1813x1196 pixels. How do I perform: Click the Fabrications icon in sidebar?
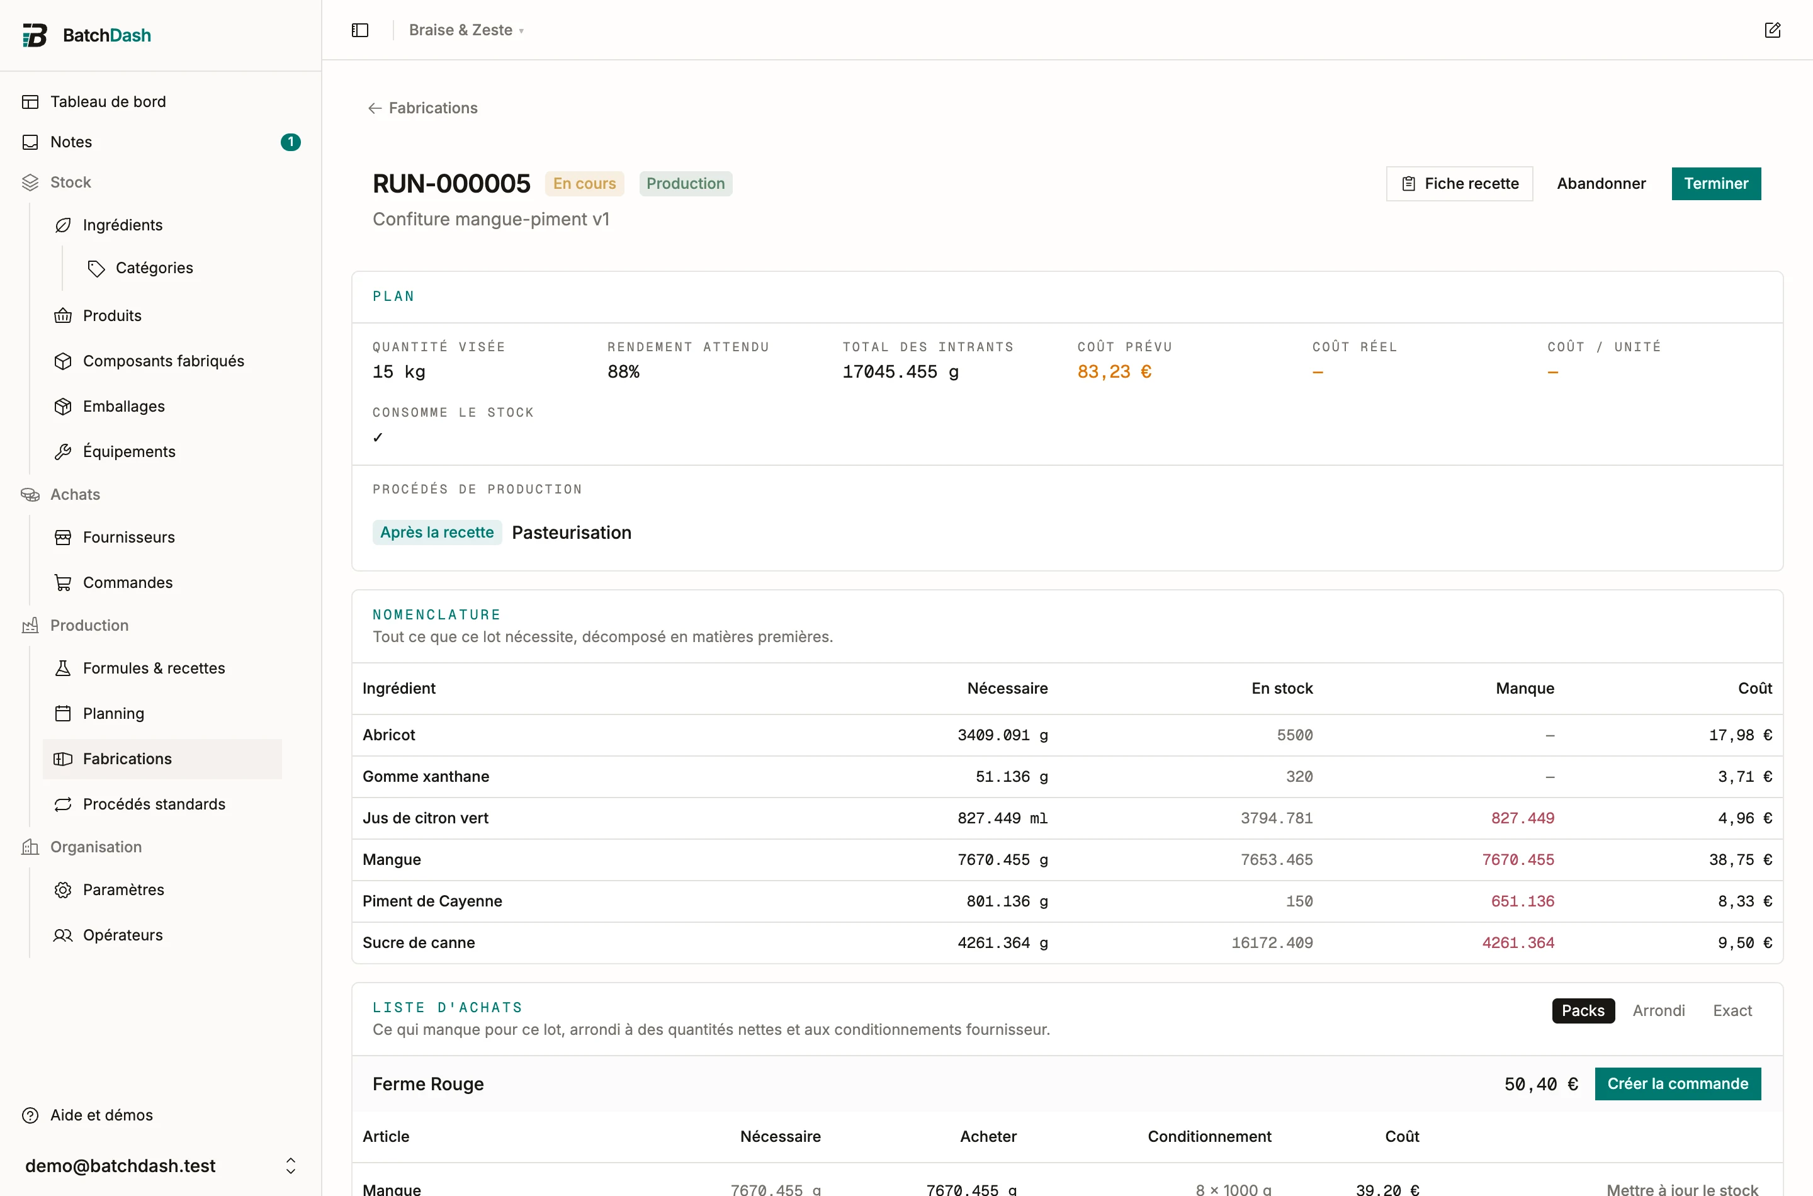coord(64,759)
